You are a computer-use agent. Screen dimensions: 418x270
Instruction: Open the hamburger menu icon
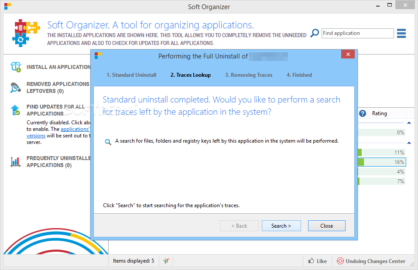(401, 34)
